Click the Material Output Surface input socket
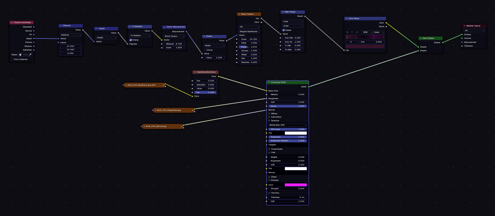The image size is (495, 216). point(462,34)
